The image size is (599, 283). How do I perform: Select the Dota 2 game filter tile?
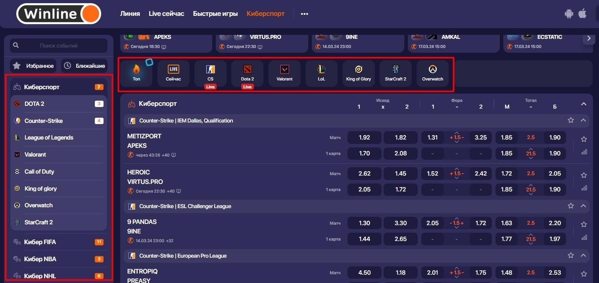click(x=248, y=73)
